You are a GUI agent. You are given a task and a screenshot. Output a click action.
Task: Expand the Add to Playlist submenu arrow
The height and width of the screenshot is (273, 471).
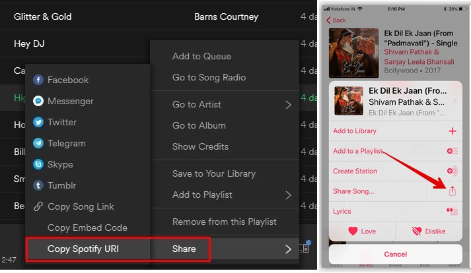click(x=289, y=195)
